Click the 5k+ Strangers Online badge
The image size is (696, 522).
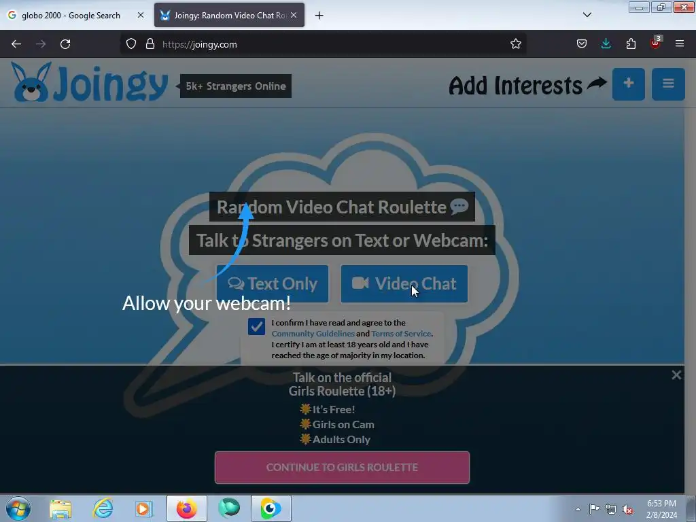click(236, 86)
